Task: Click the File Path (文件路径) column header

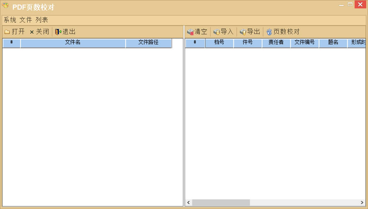Action: pos(148,43)
